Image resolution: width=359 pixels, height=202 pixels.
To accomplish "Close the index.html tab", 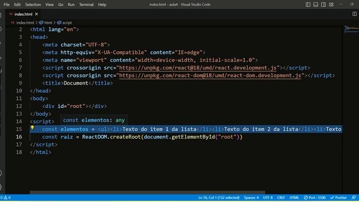I will point(36,14).
